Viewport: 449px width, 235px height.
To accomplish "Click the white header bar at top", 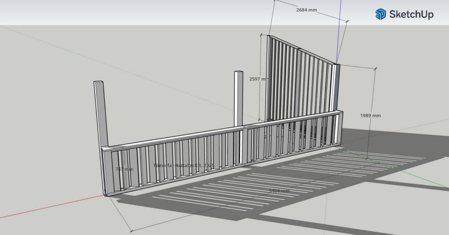I will point(175,12).
